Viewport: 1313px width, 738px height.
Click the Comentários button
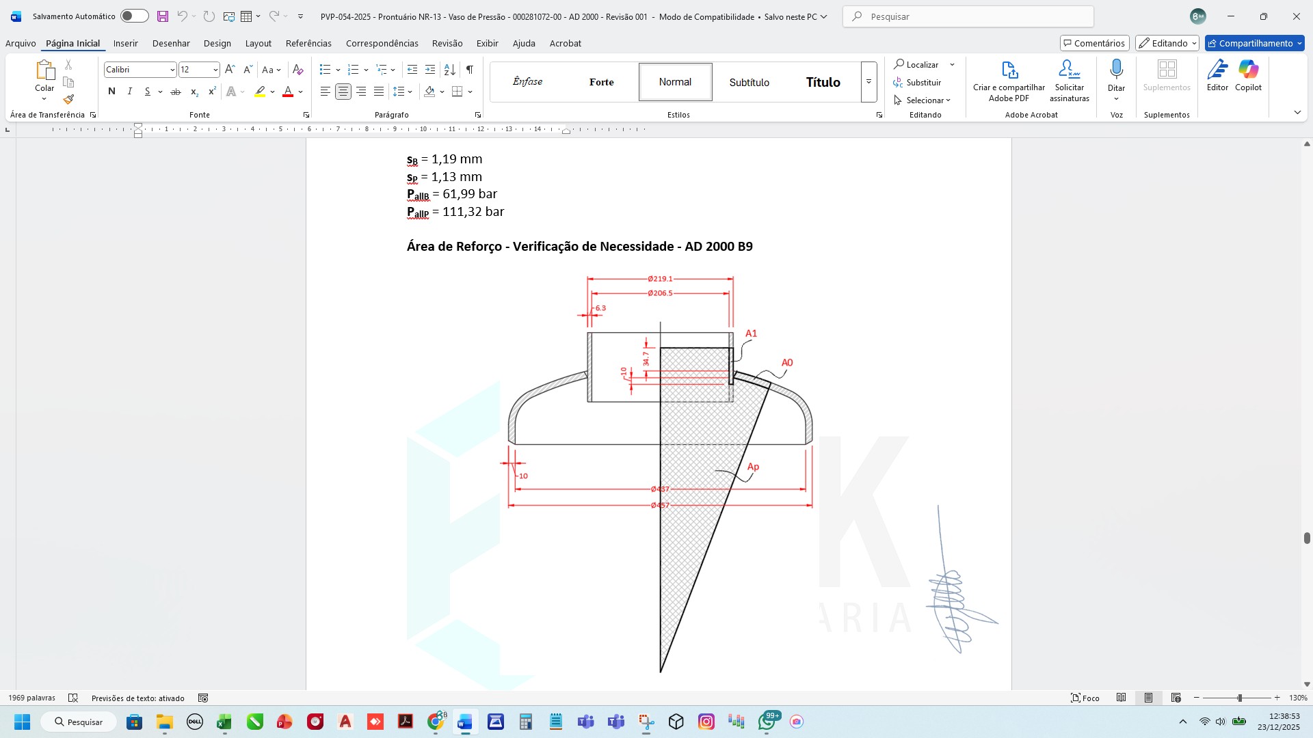coord(1094,43)
